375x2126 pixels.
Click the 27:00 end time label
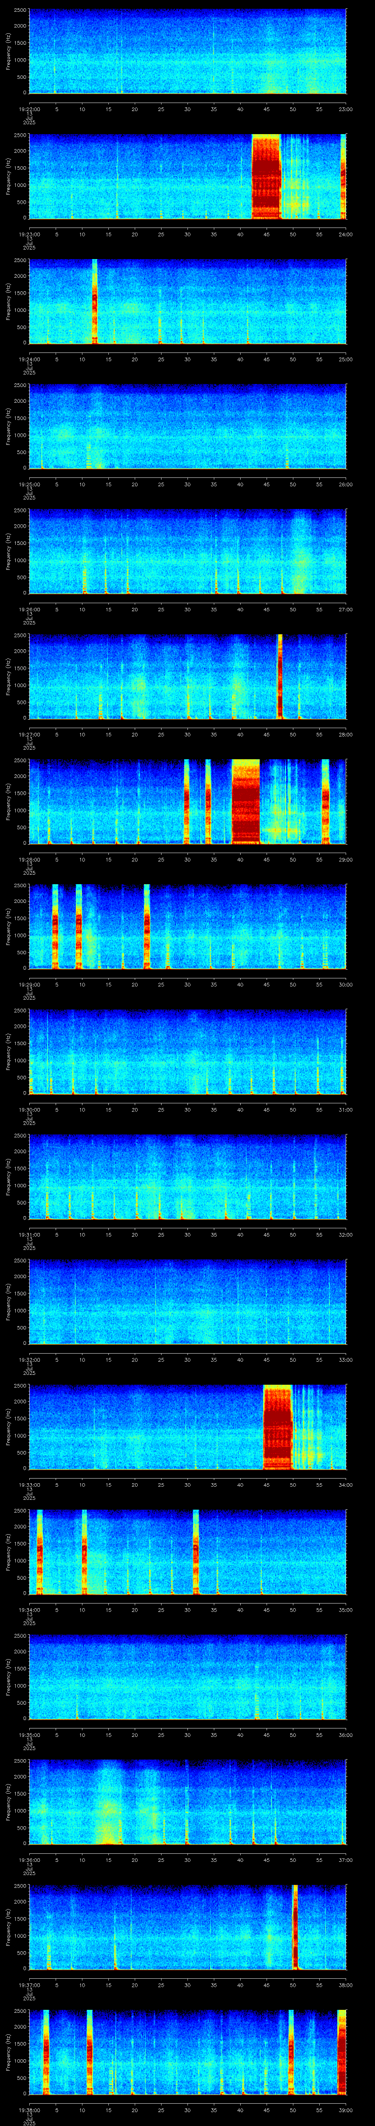(x=345, y=609)
